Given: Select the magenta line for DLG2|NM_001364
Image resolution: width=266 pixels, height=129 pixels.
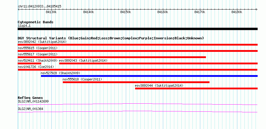Looking at the screenshot, I should pos(137,112).
